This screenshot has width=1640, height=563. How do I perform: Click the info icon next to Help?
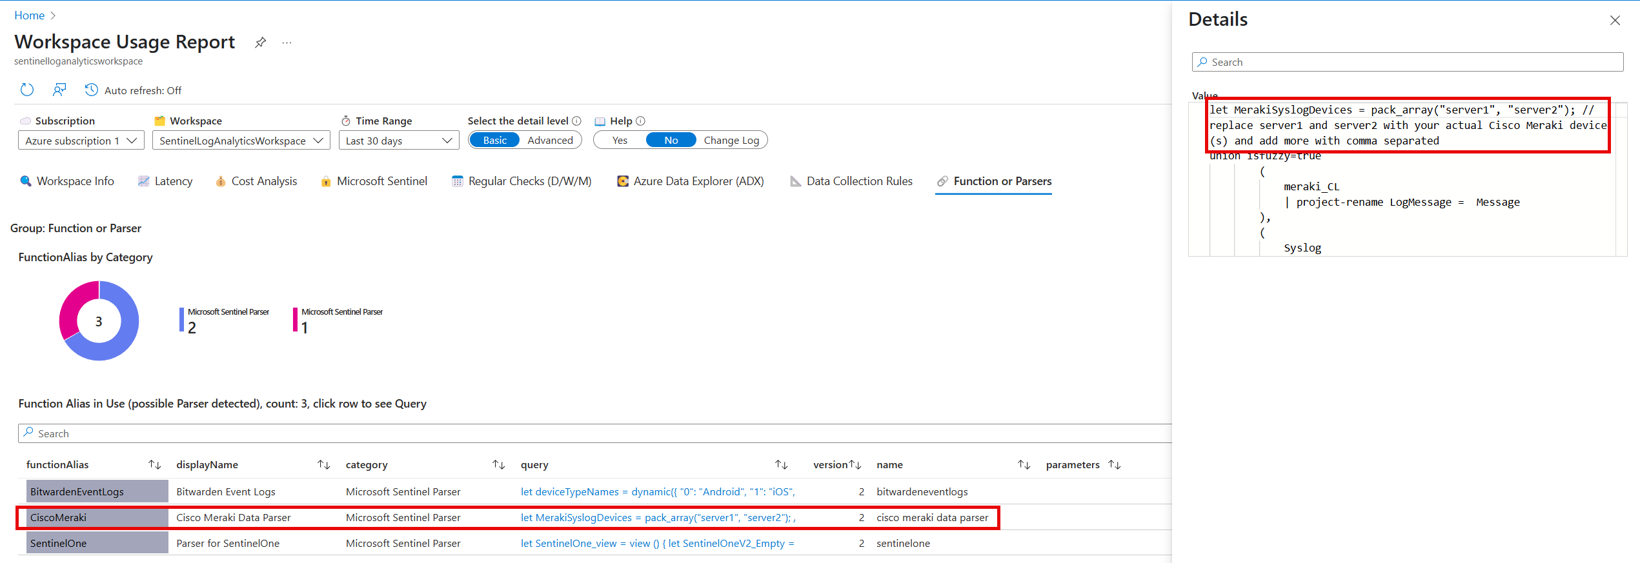(641, 121)
